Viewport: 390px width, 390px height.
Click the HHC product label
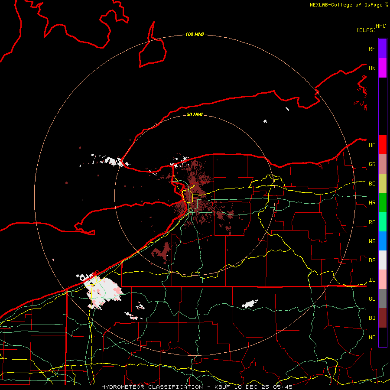pyautogui.click(x=380, y=26)
